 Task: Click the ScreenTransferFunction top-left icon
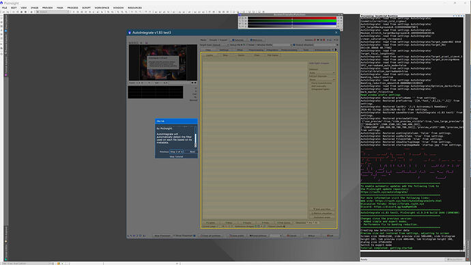pyautogui.click(x=240, y=14)
